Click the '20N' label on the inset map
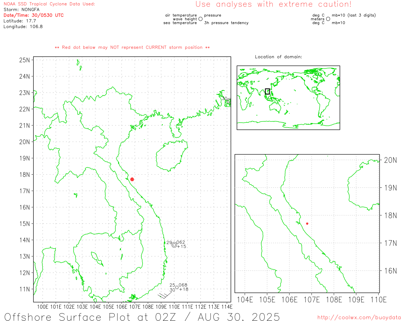Viewport: 401px width, 321px height. click(x=390, y=160)
